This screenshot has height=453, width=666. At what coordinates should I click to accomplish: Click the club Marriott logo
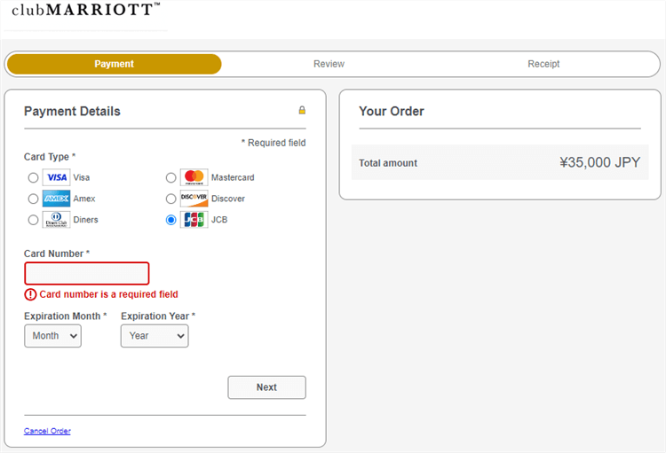pos(86,11)
